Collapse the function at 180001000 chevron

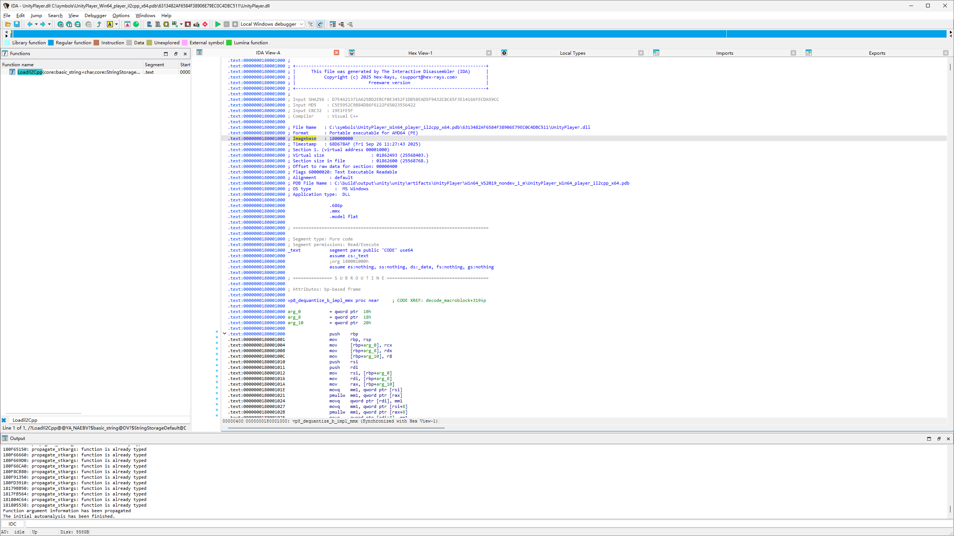point(224,334)
